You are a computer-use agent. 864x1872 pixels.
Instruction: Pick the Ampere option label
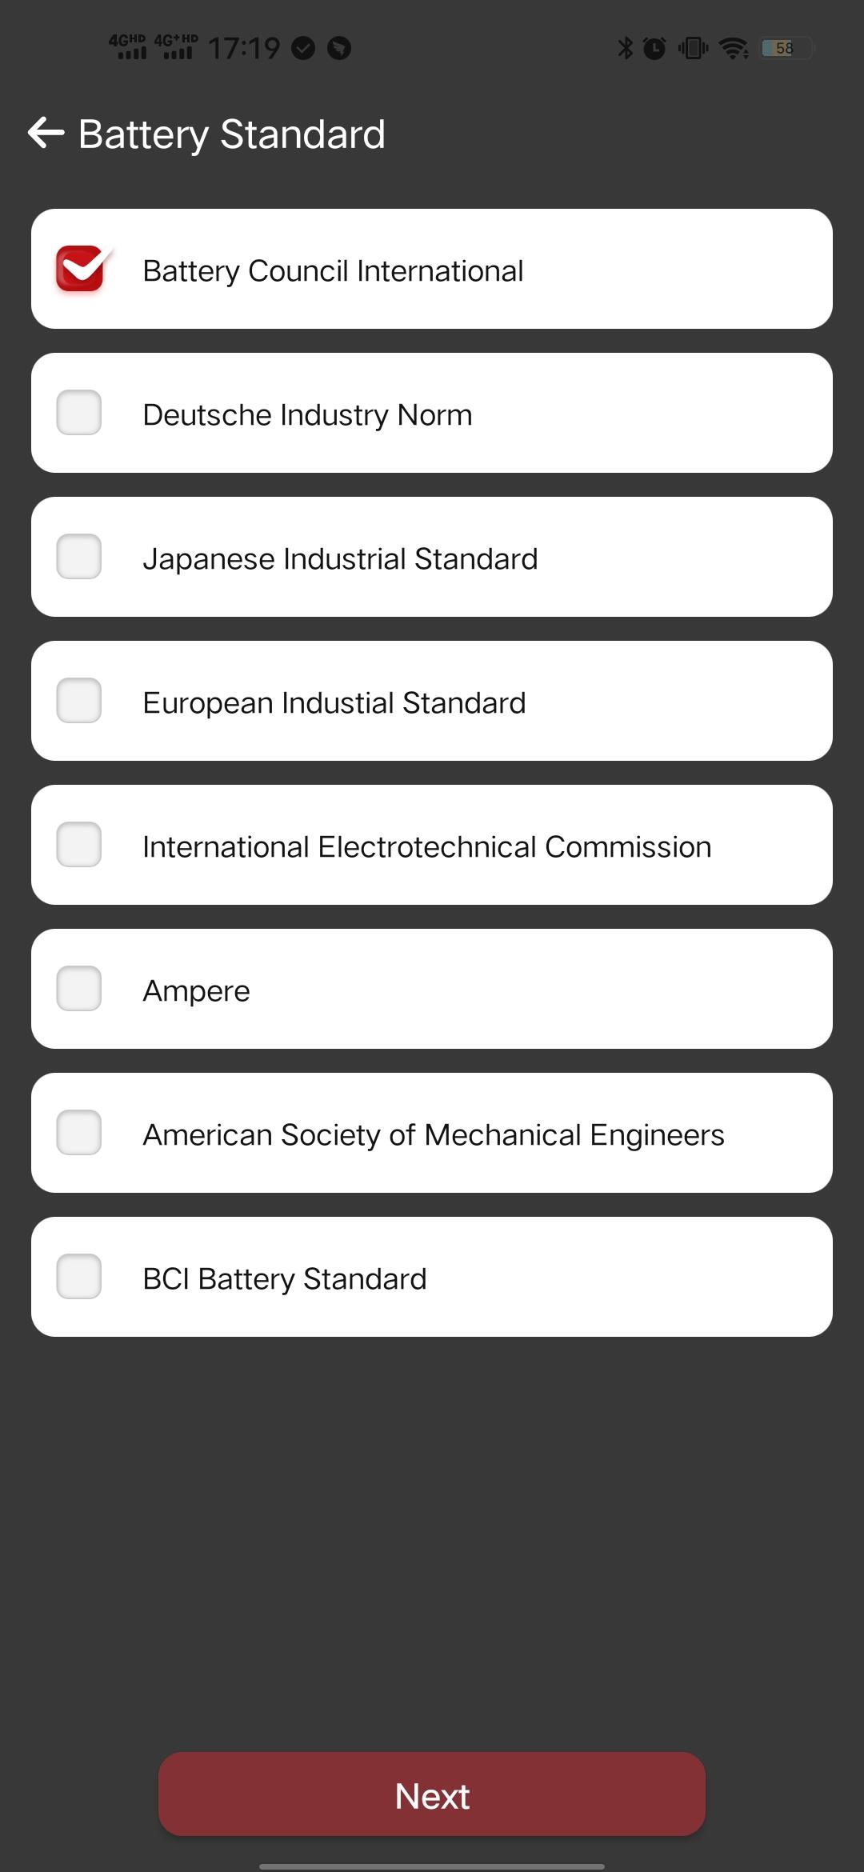196,991
